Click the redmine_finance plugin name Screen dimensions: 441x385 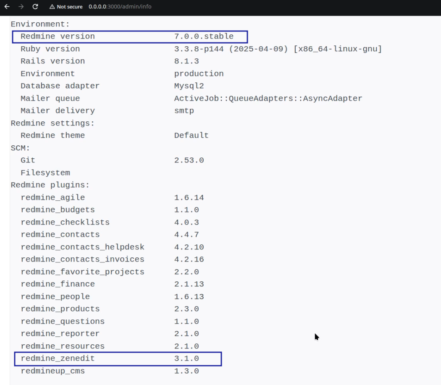(58, 284)
